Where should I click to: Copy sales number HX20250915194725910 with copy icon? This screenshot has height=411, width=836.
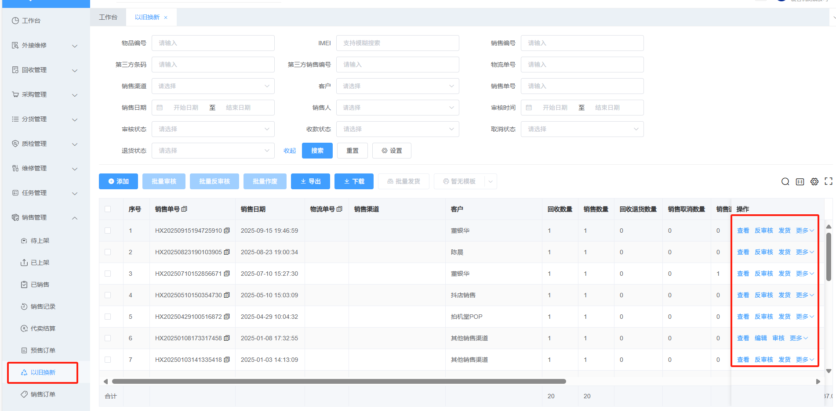click(x=227, y=231)
